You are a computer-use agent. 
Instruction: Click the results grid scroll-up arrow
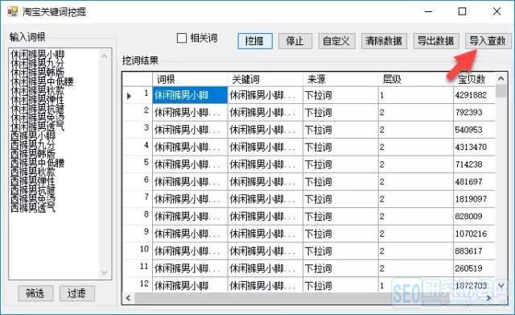click(x=501, y=79)
